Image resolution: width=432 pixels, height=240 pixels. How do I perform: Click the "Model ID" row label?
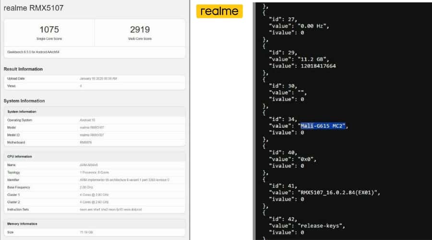[13, 135]
